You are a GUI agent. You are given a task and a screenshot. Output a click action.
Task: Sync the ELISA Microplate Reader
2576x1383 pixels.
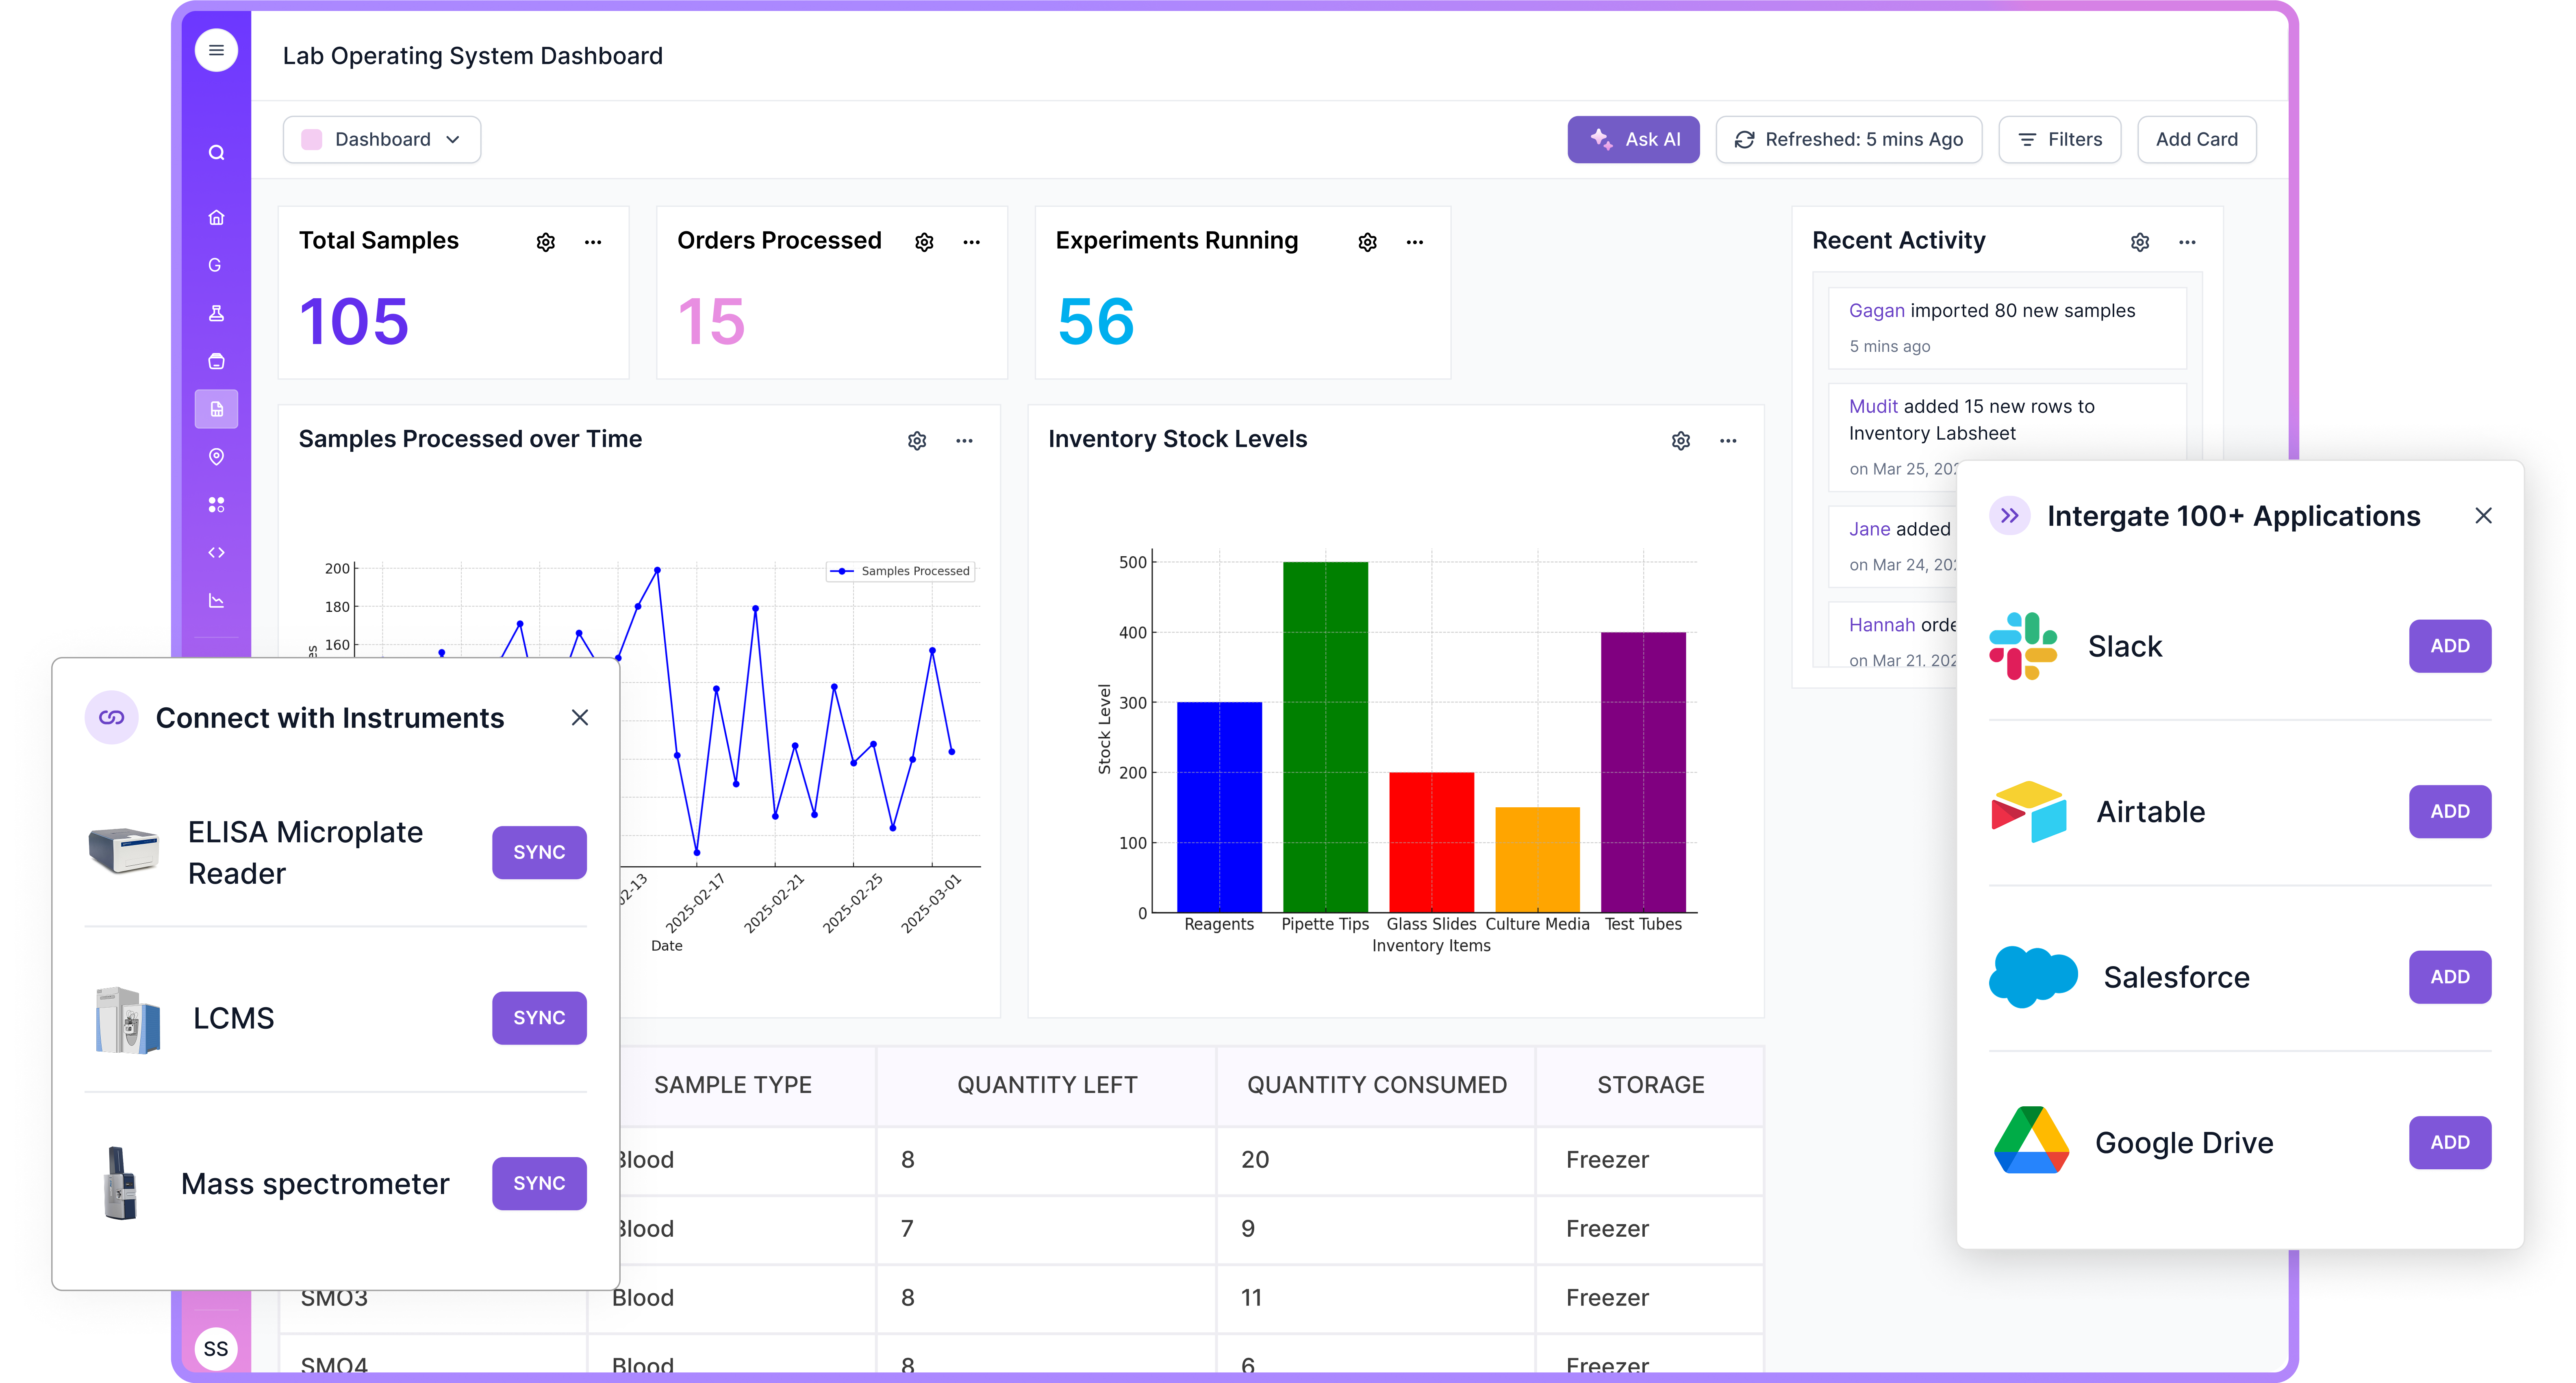[x=539, y=852]
